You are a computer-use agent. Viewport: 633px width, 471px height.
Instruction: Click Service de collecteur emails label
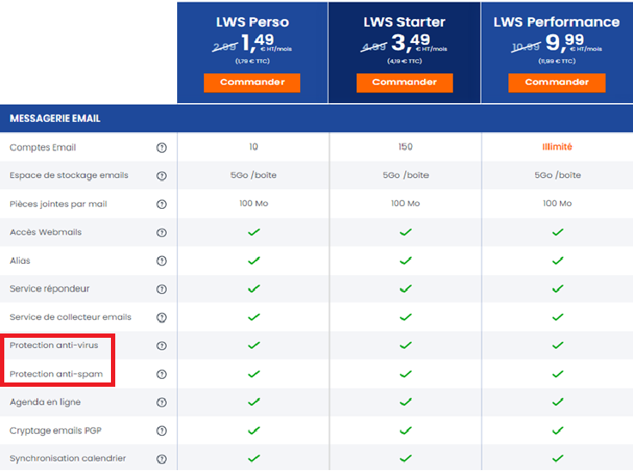tap(71, 317)
